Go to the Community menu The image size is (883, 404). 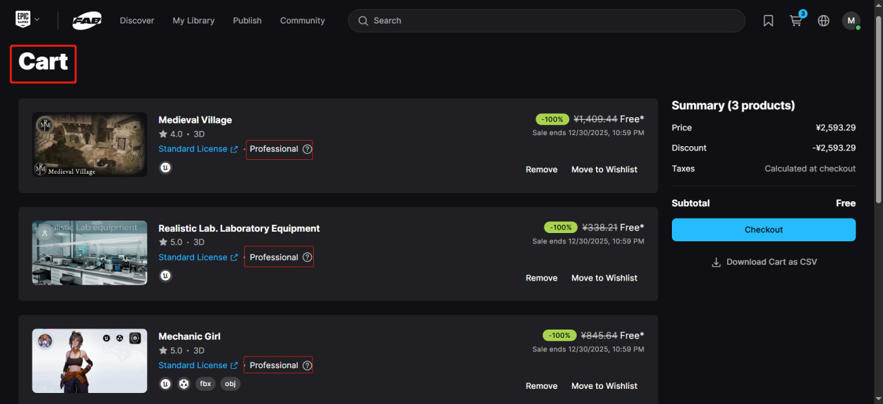tap(302, 21)
